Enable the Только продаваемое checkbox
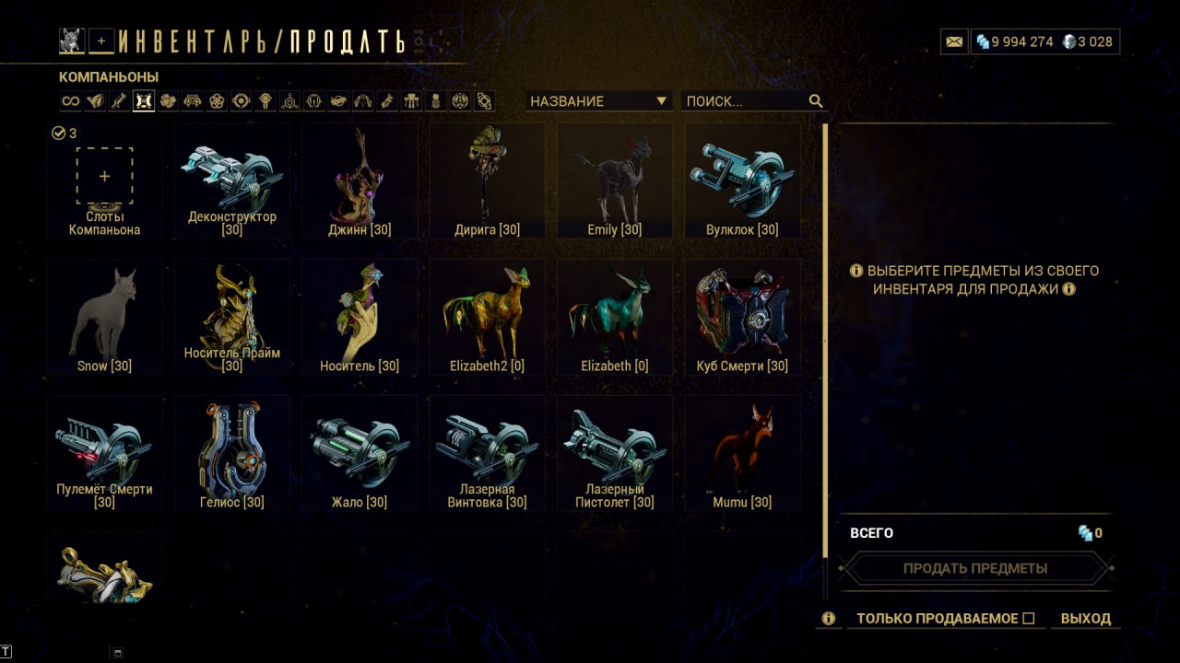 point(1029,619)
